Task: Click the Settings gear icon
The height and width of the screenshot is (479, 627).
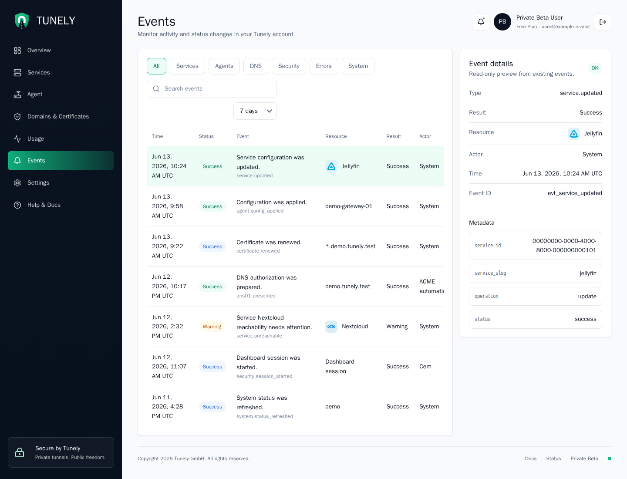Action: coord(17,183)
